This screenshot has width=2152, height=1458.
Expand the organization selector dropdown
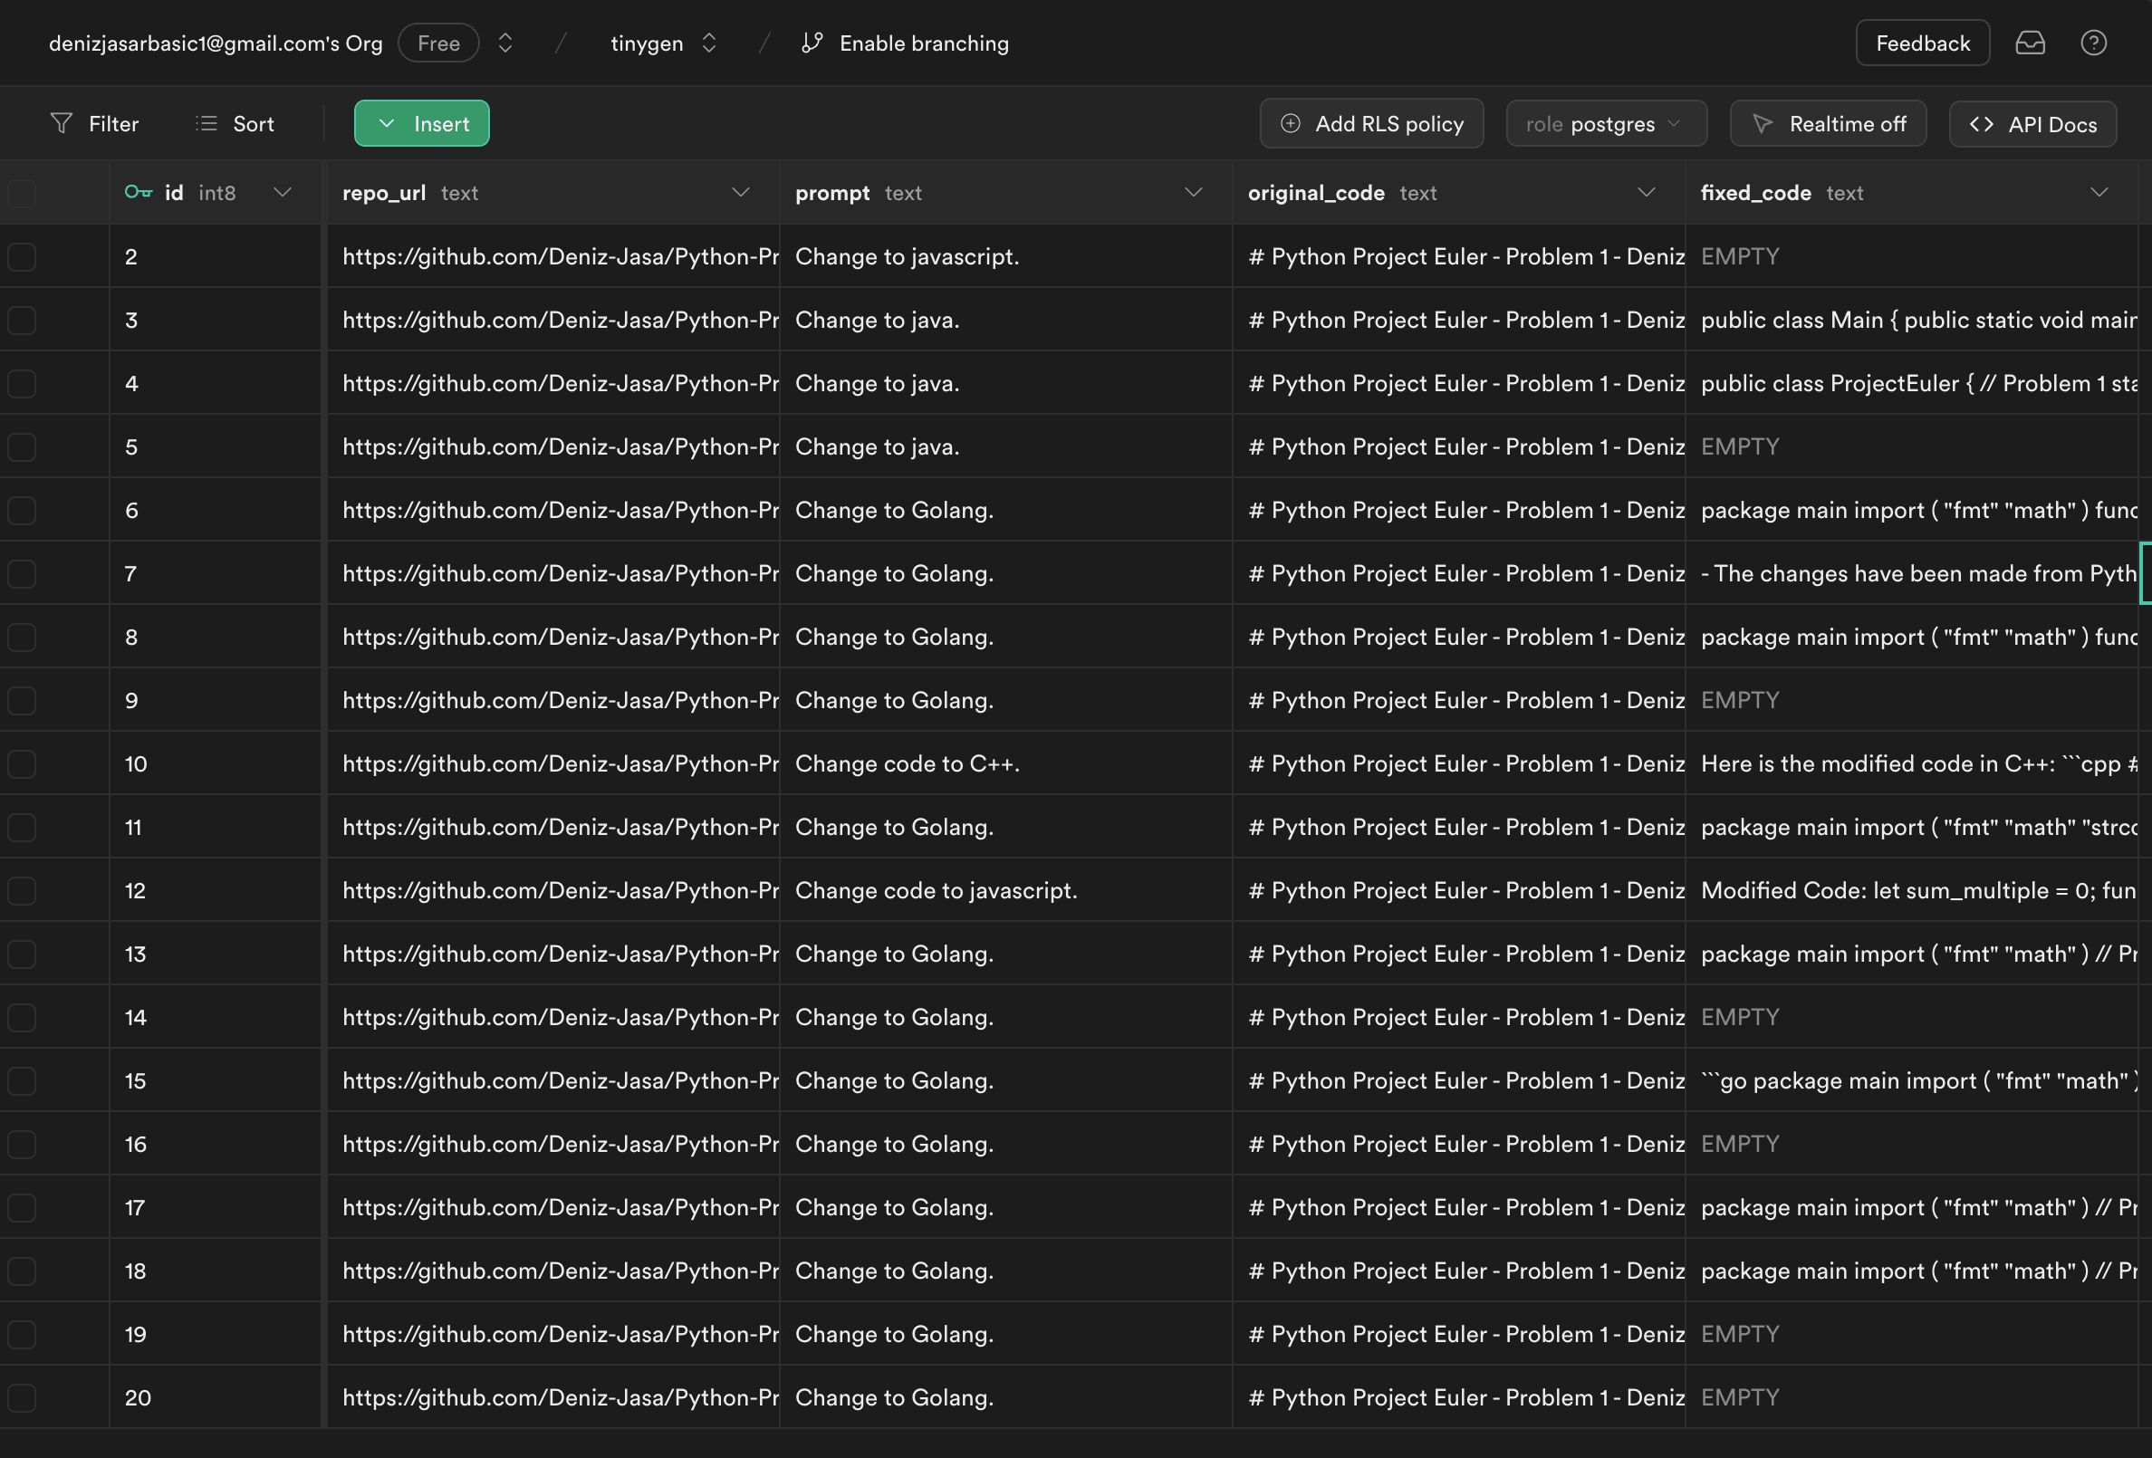coord(501,43)
